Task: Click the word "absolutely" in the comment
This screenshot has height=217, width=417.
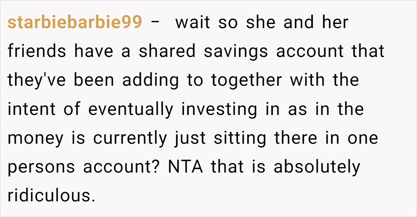Action: tap(317, 167)
